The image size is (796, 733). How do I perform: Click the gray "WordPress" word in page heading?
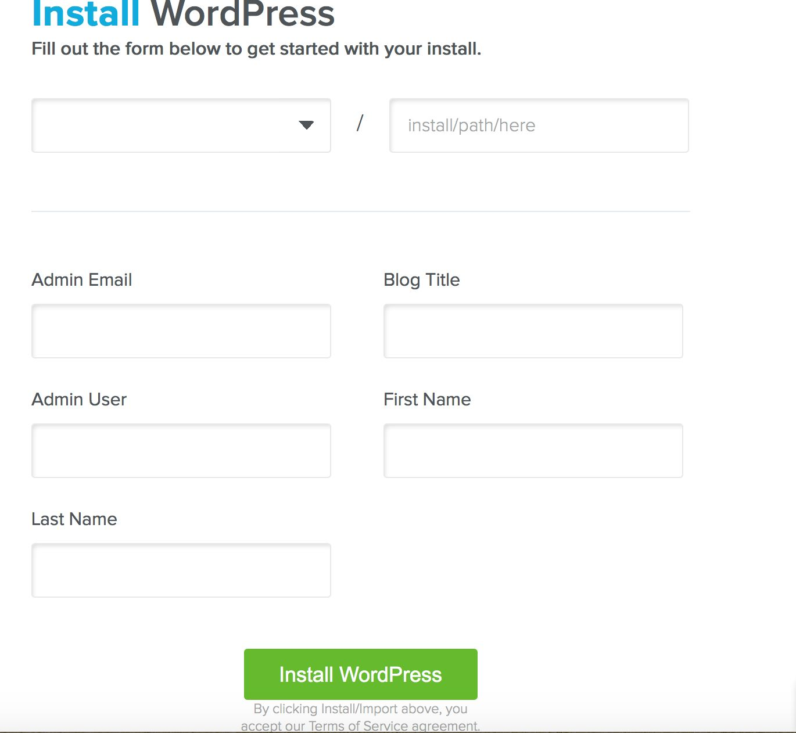(x=243, y=14)
